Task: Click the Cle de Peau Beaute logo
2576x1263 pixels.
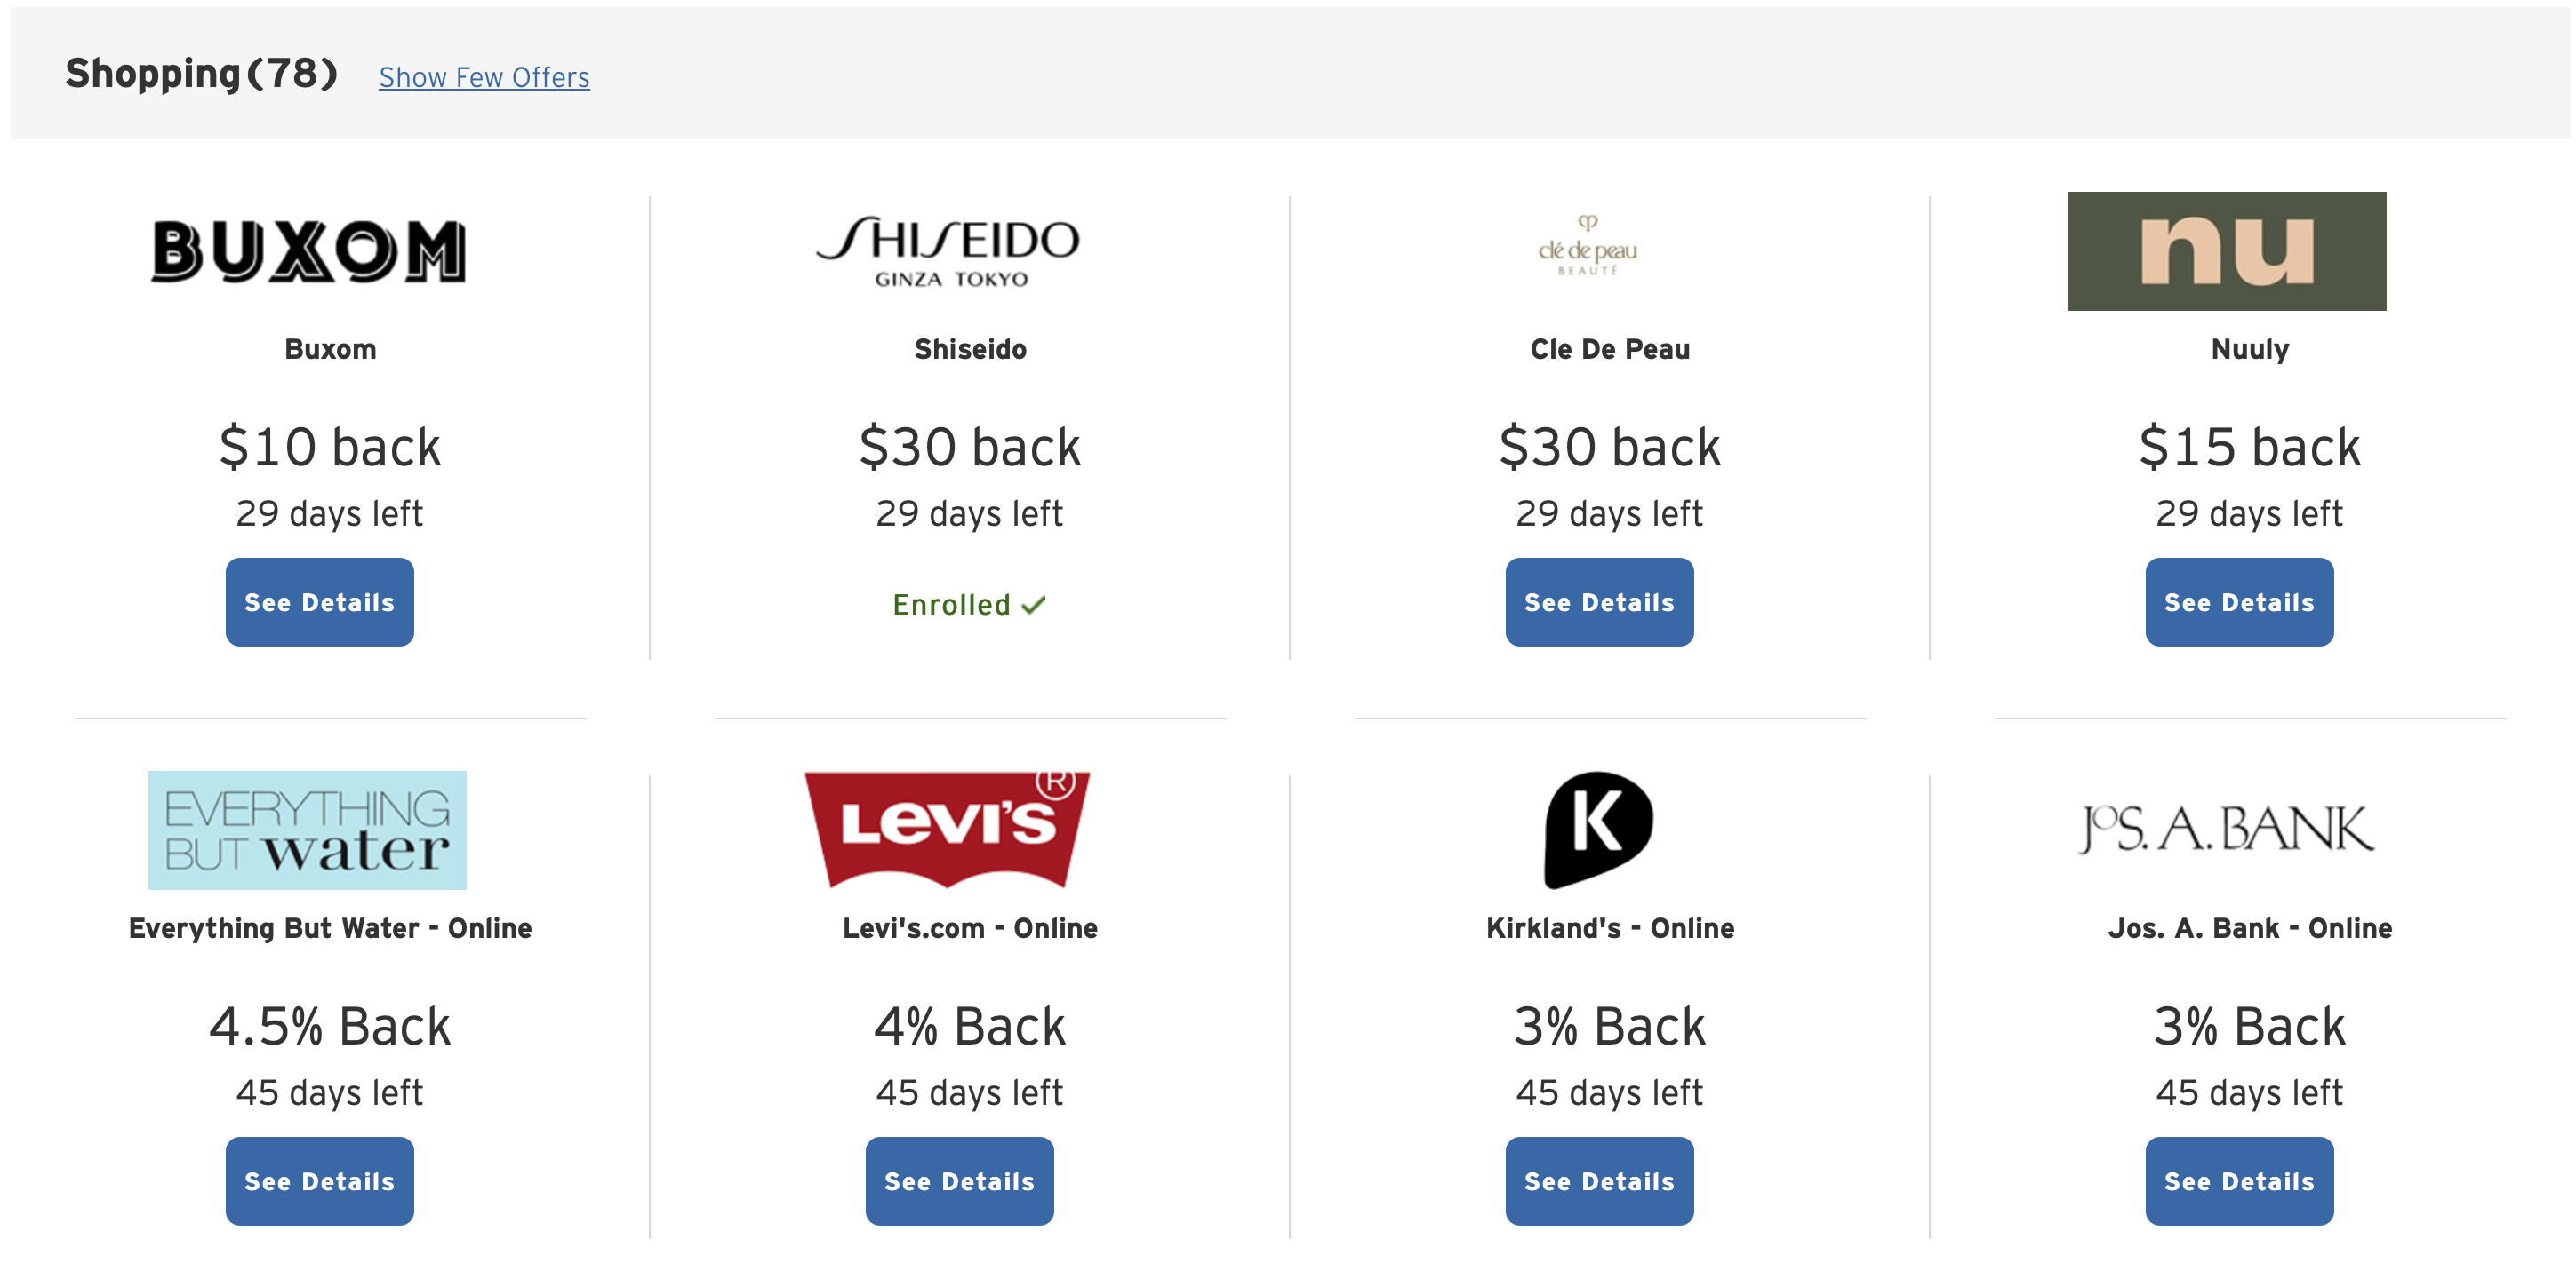Action: point(1588,246)
